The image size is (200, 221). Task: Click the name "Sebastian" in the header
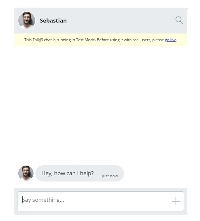pos(53,21)
